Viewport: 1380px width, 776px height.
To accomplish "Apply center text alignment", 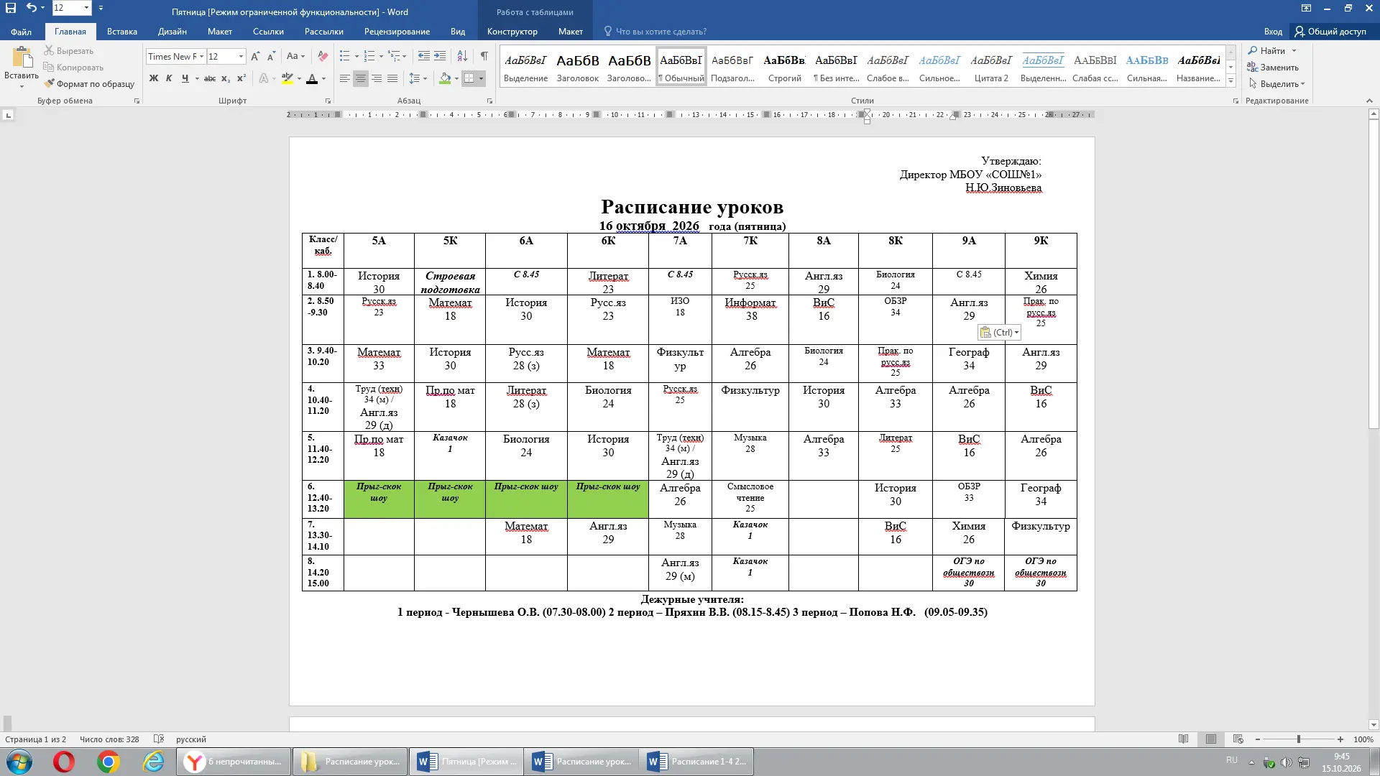I will [x=361, y=78].
